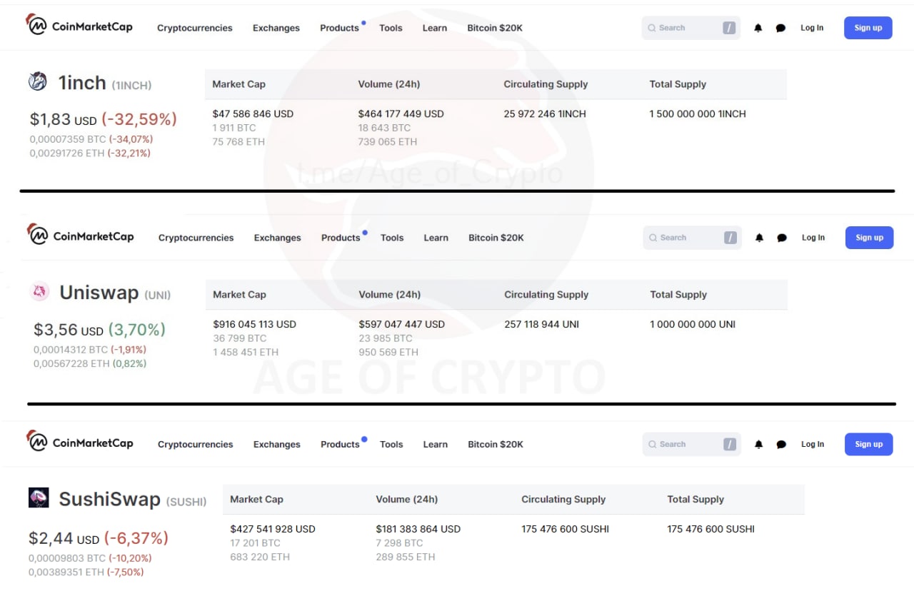
Task: Click circulating supply 257 118 944 UNI
Action: coord(541,324)
